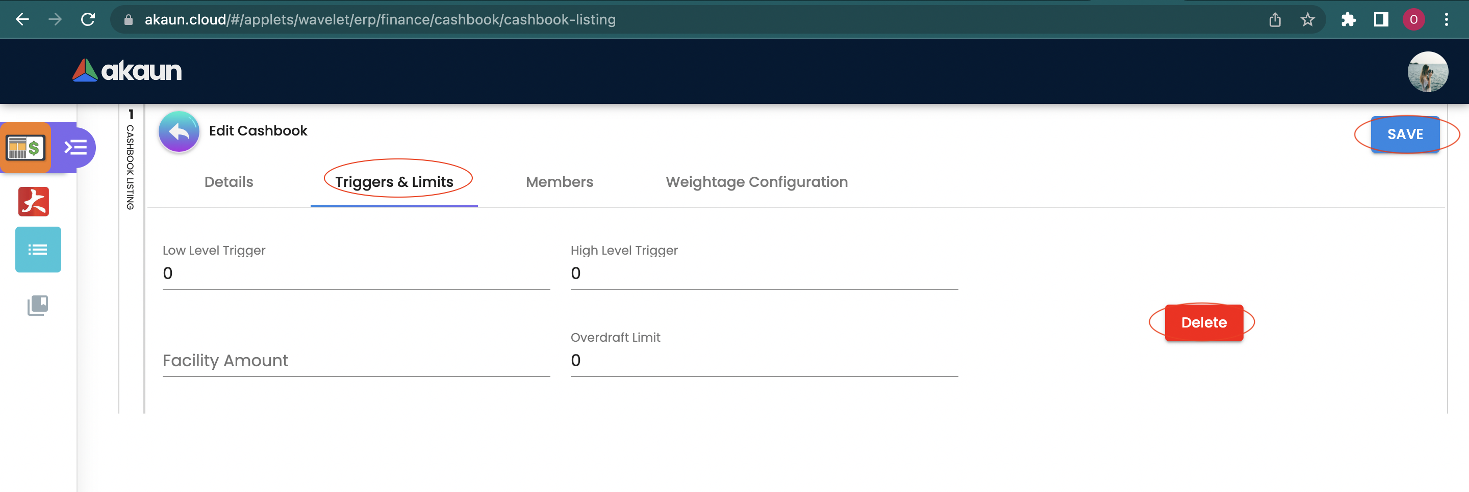Go to Weightage Configuration tab

(756, 182)
